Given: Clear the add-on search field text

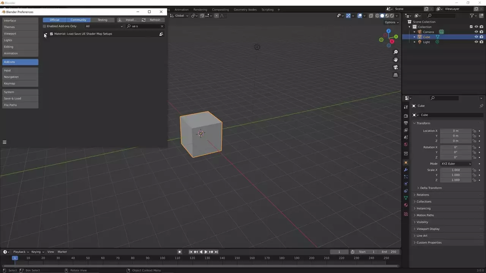Looking at the screenshot, I should click(x=162, y=26).
